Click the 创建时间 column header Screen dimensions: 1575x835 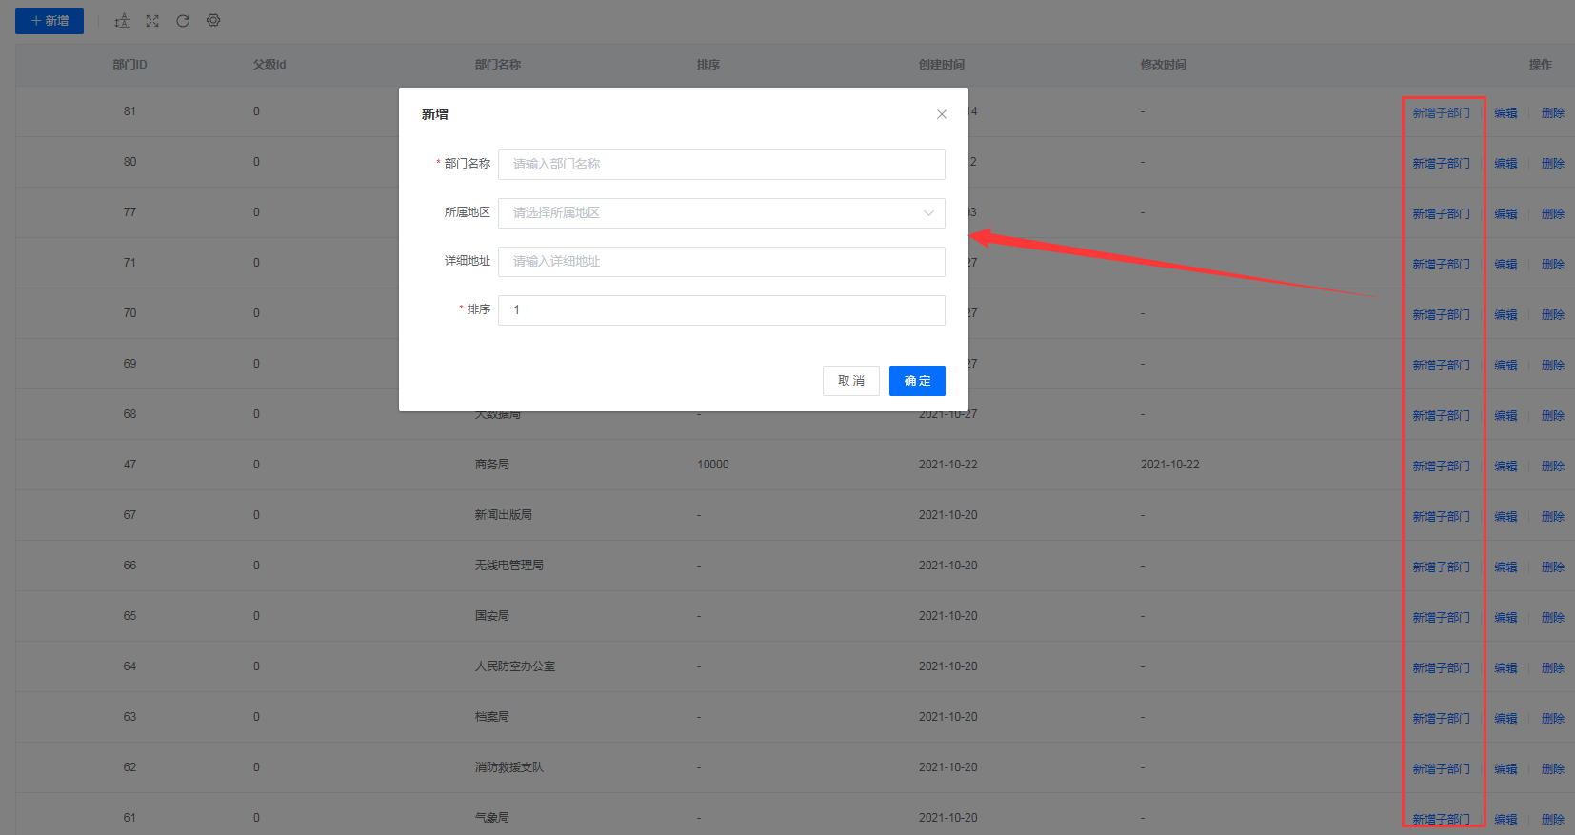[942, 65]
